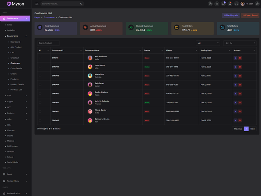This screenshot has height=196, width=261.
Task: Click the Export Report button
Action: pos(250,15)
